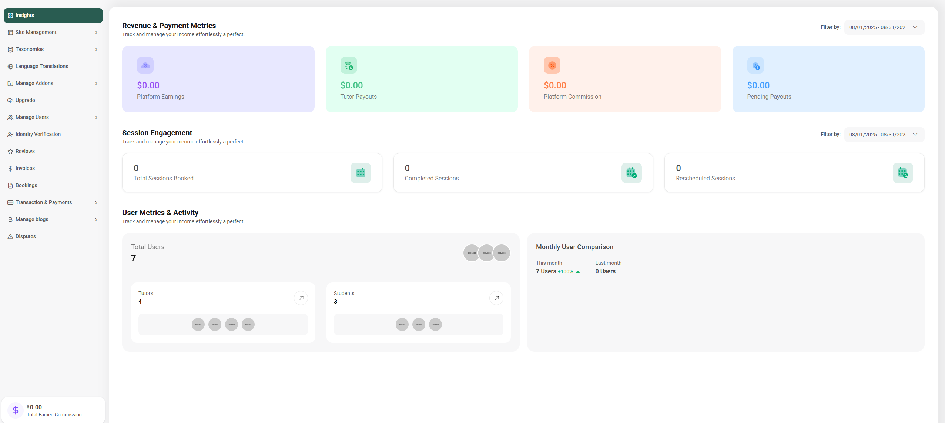This screenshot has width=945, height=423.
Task: Open the Revenue metrics date filter dropdown
Action: point(884,27)
